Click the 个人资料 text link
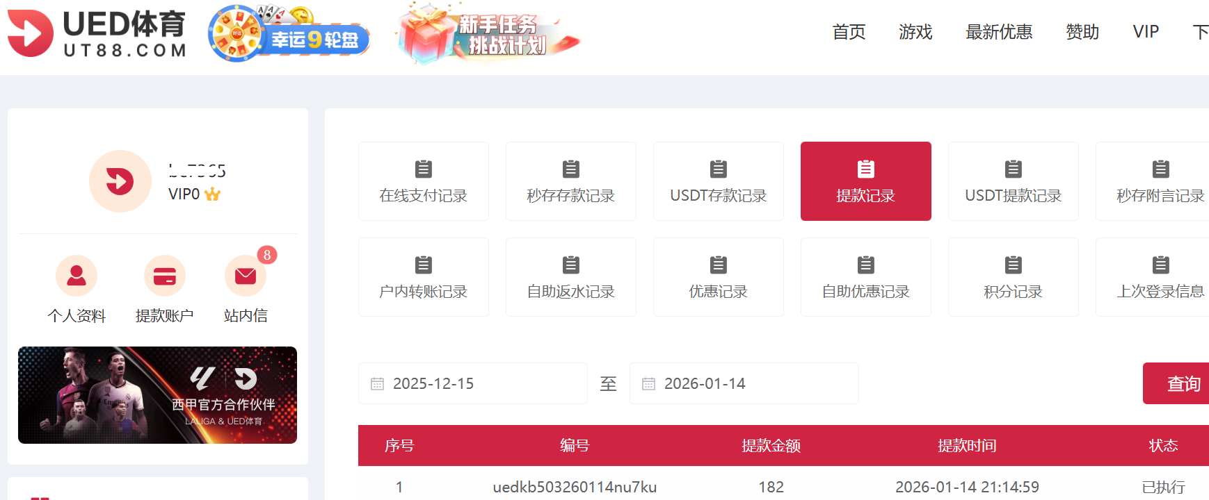Image resolution: width=1209 pixels, height=500 pixels. tap(77, 316)
